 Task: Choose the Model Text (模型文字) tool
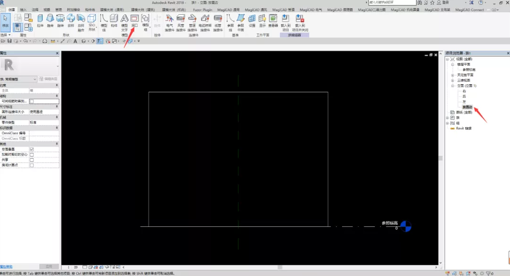(124, 22)
